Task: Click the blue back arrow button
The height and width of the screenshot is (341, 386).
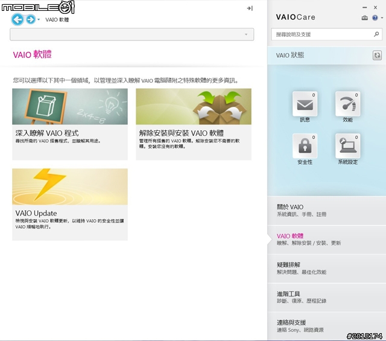Action: click(x=17, y=19)
